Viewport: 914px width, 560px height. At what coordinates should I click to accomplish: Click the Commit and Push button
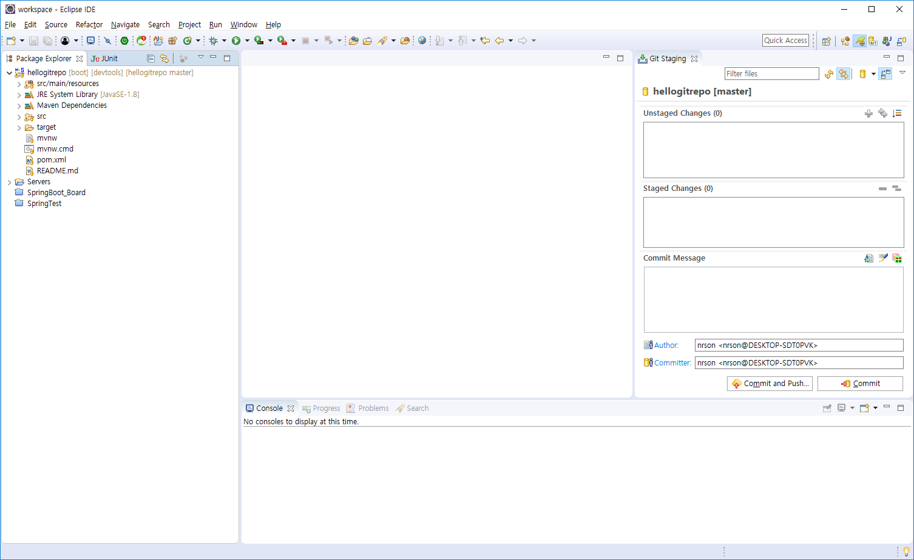(770, 384)
